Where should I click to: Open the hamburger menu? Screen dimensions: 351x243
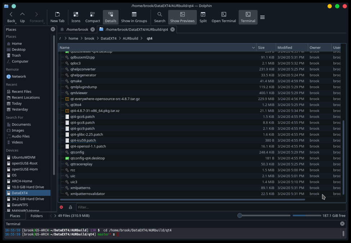[x=262, y=17]
